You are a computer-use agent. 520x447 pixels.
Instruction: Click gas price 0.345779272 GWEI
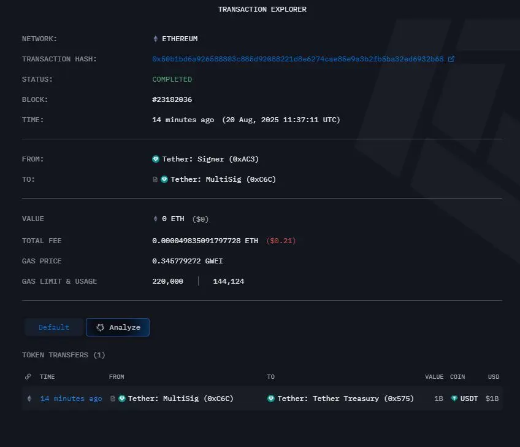coord(188,261)
